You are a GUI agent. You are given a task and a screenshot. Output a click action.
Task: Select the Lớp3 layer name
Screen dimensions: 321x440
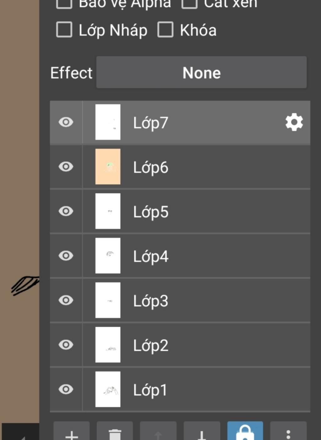[x=151, y=301]
